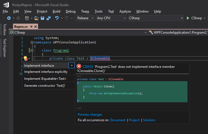Open the Analyze menu
This screenshot has height=134, width=208.
(125, 11)
